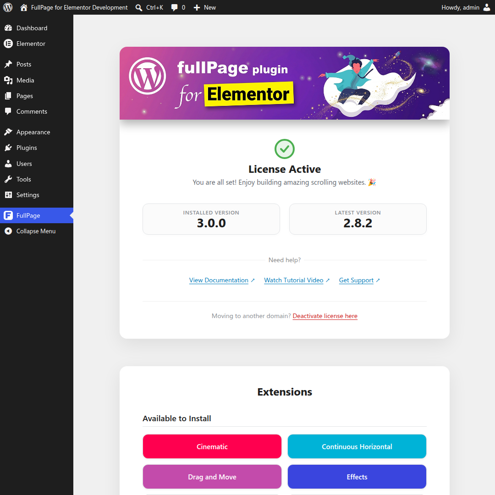The height and width of the screenshot is (495, 495).
Task: Install the Continuous Horizontal extension
Action: (357, 446)
